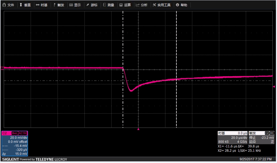Image resolution: width=277 pixels, height=163 pixels.
Task: Open the 触发 trigger descriptor box
Action: [261, 138]
